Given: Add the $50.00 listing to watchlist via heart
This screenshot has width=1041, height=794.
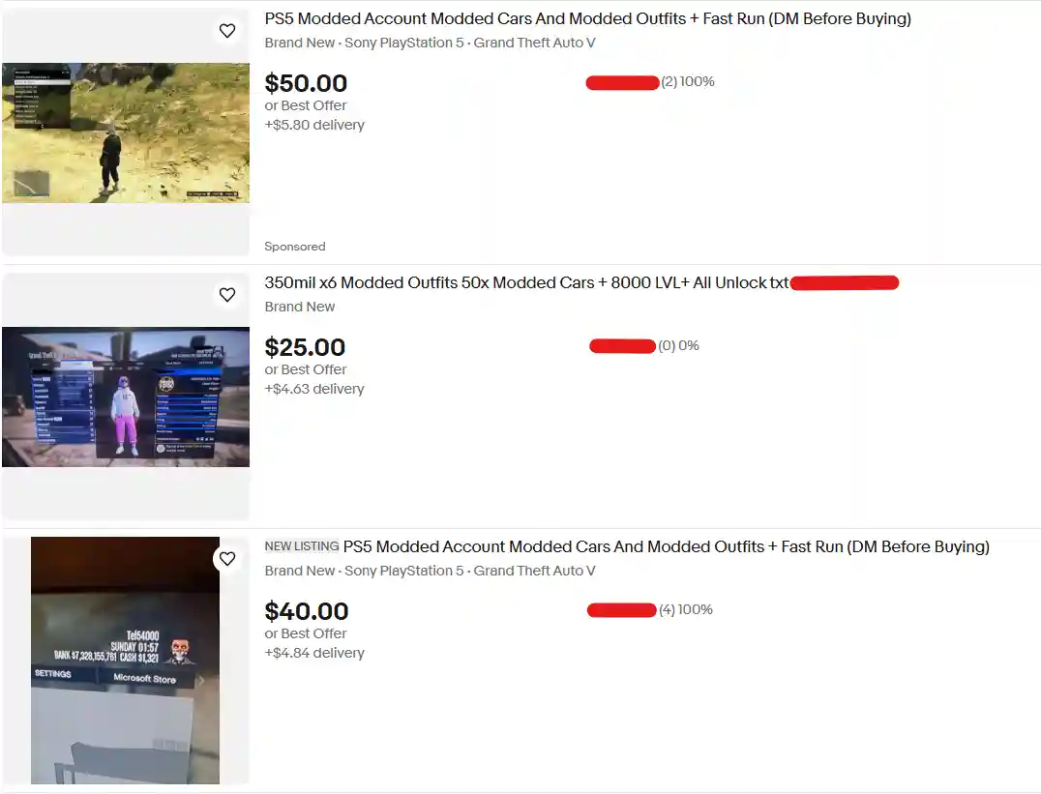Looking at the screenshot, I should click(x=227, y=31).
